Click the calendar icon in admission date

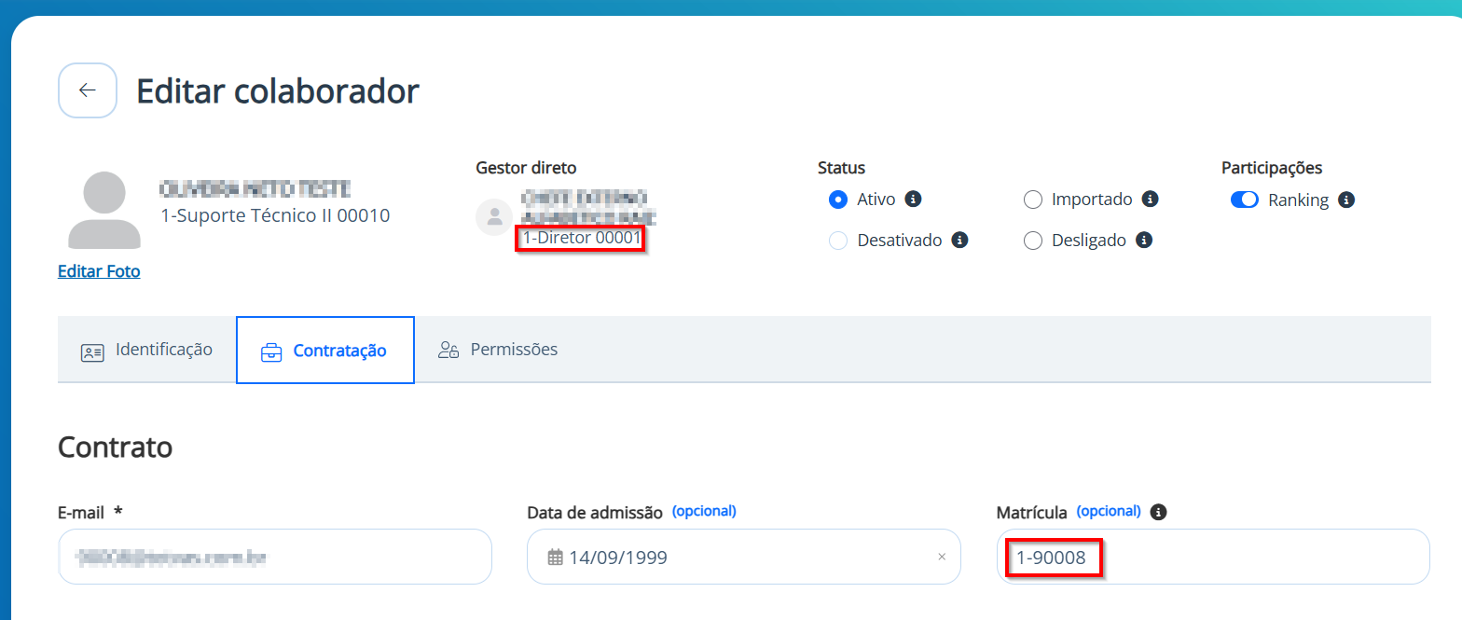(555, 558)
